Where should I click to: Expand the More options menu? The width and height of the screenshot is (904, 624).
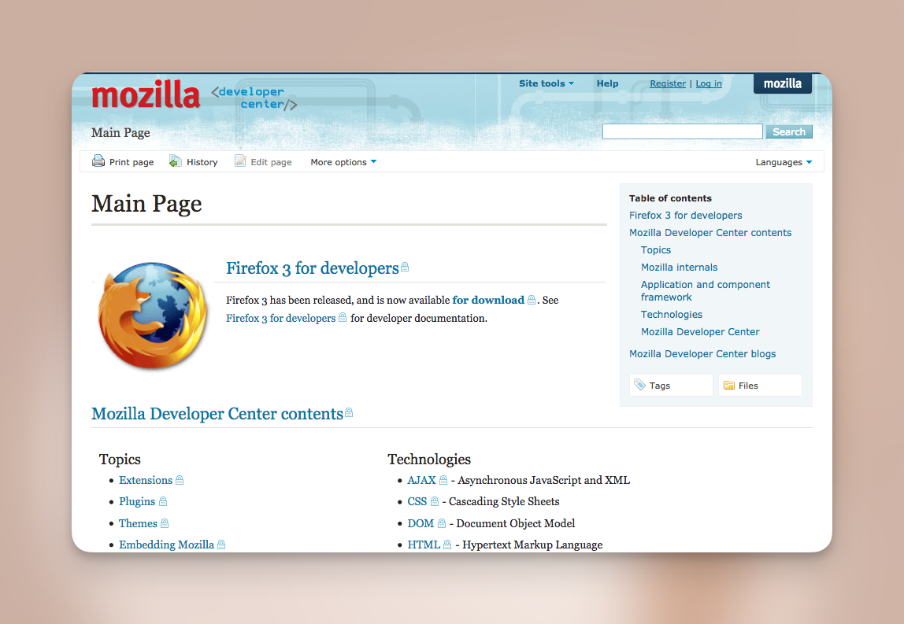pos(343,162)
